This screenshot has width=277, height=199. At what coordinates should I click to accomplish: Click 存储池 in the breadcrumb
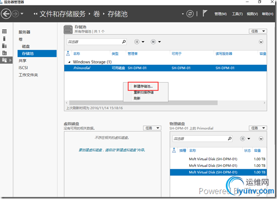[x=118, y=14]
